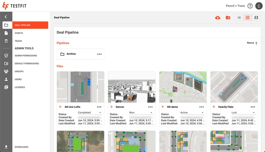Screen dimensions: 265x152
Task: Open Downloads menu item
Action: point(22,147)
